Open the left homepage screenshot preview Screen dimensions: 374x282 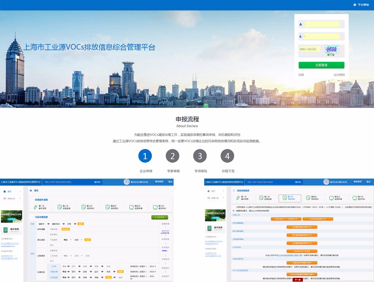(87, 230)
